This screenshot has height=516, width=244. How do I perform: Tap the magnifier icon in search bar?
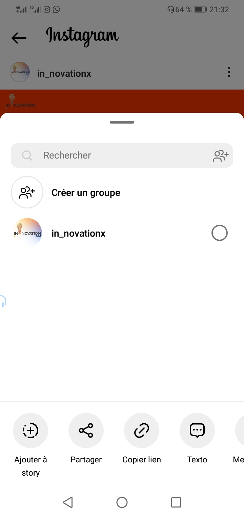(x=27, y=155)
